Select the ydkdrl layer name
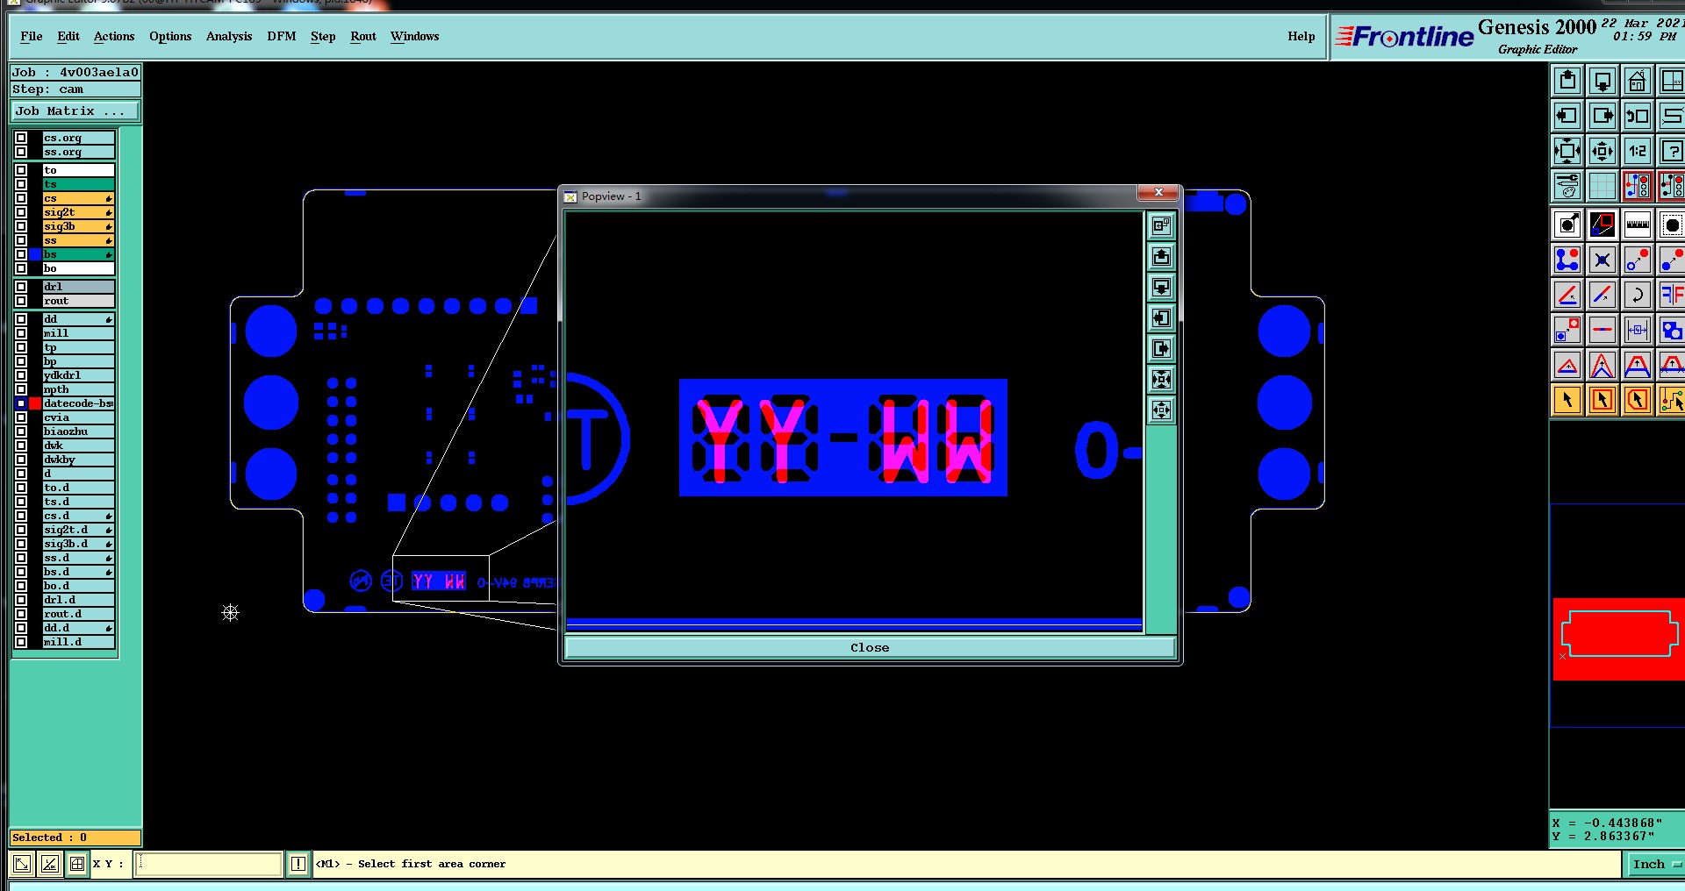 click(78, 375)
